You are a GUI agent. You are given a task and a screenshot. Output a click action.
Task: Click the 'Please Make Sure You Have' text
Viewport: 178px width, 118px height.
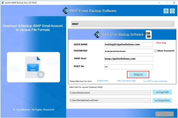coord(80,81)
